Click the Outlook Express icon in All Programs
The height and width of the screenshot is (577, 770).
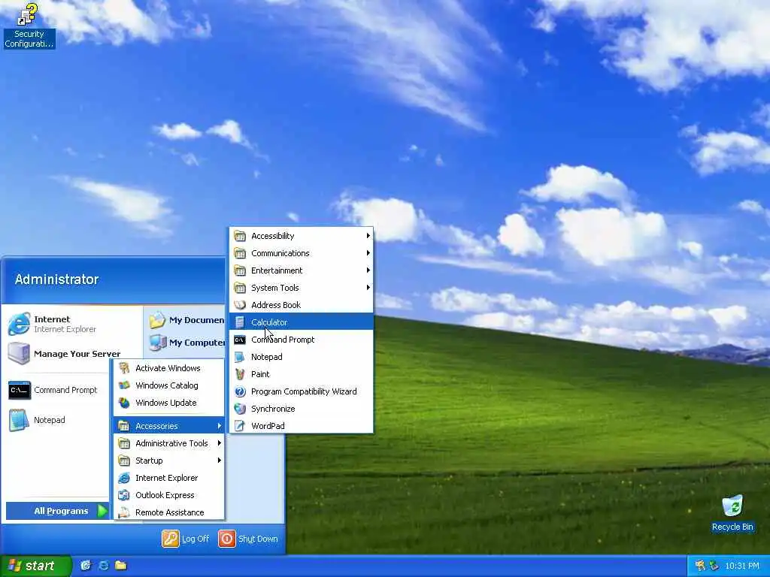[124, 495]
